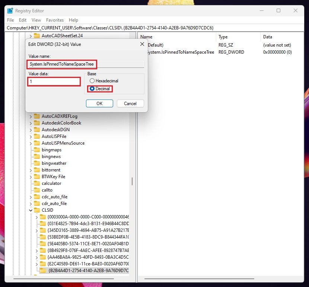The height and width of the screenshot is (287, 309).
Task: Expand the AutoLISPFile key
Action: click(31, 136)
